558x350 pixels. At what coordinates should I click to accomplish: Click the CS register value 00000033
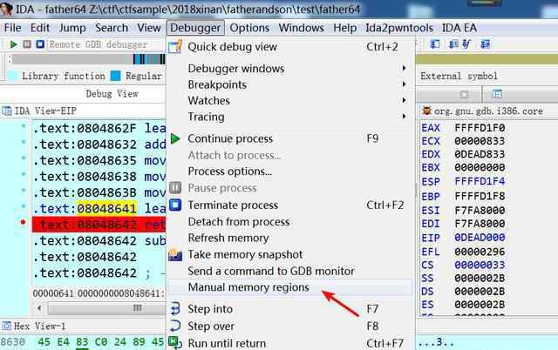pyautogui.click(x=480, y=265)
